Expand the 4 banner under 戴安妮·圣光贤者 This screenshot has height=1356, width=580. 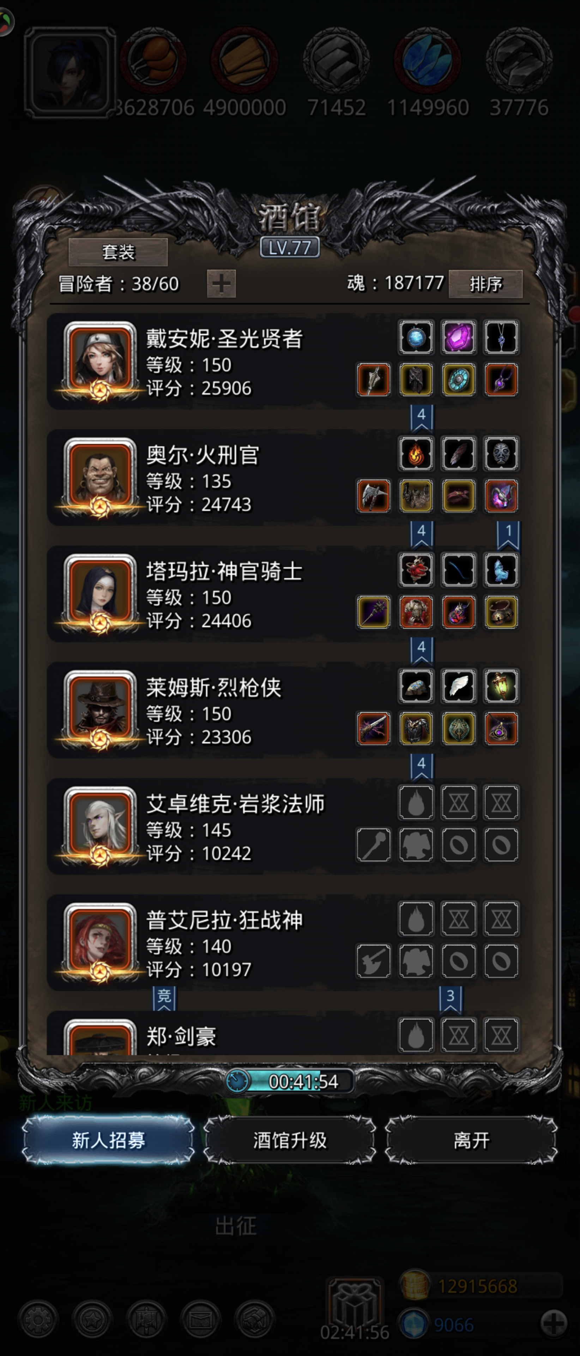pos(421,416)
